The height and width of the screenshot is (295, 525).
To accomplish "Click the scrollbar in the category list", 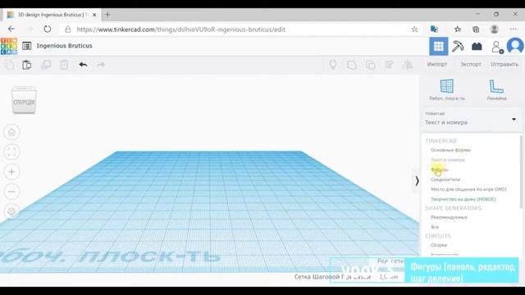I will click(521, 172).
